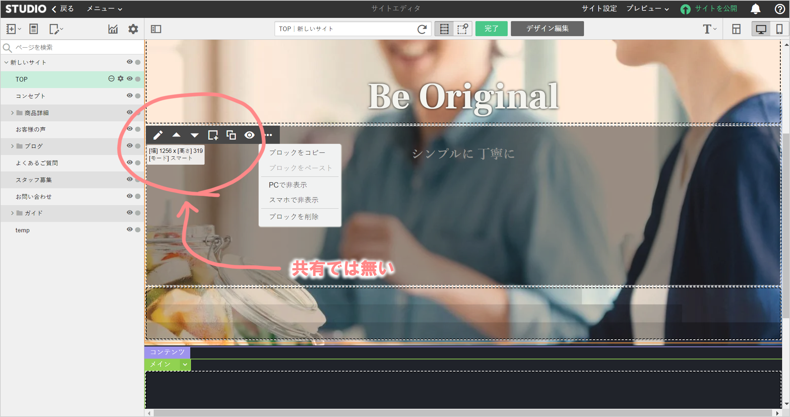Expand the ブログ folder

12,146
